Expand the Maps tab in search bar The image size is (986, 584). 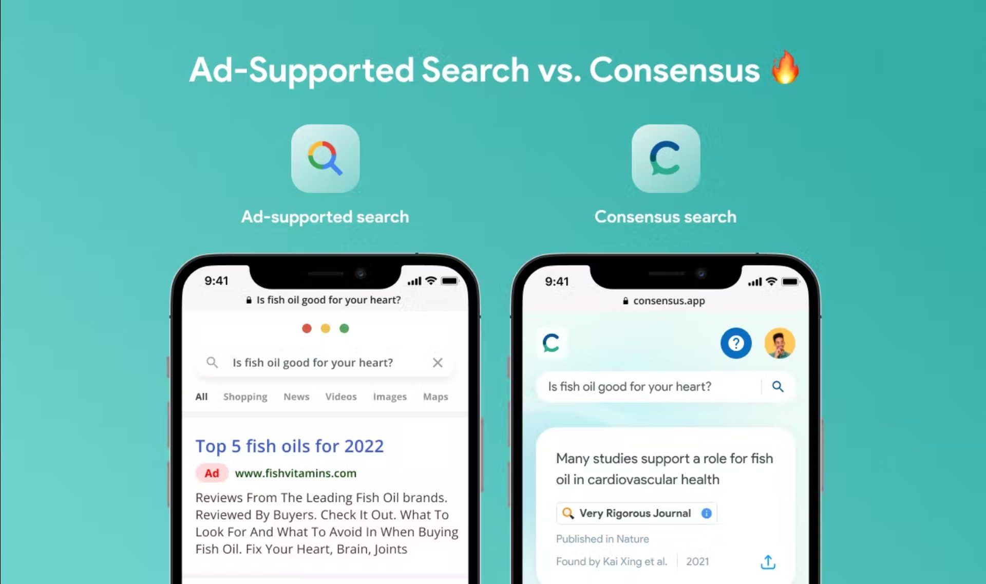tap(435, 395)
